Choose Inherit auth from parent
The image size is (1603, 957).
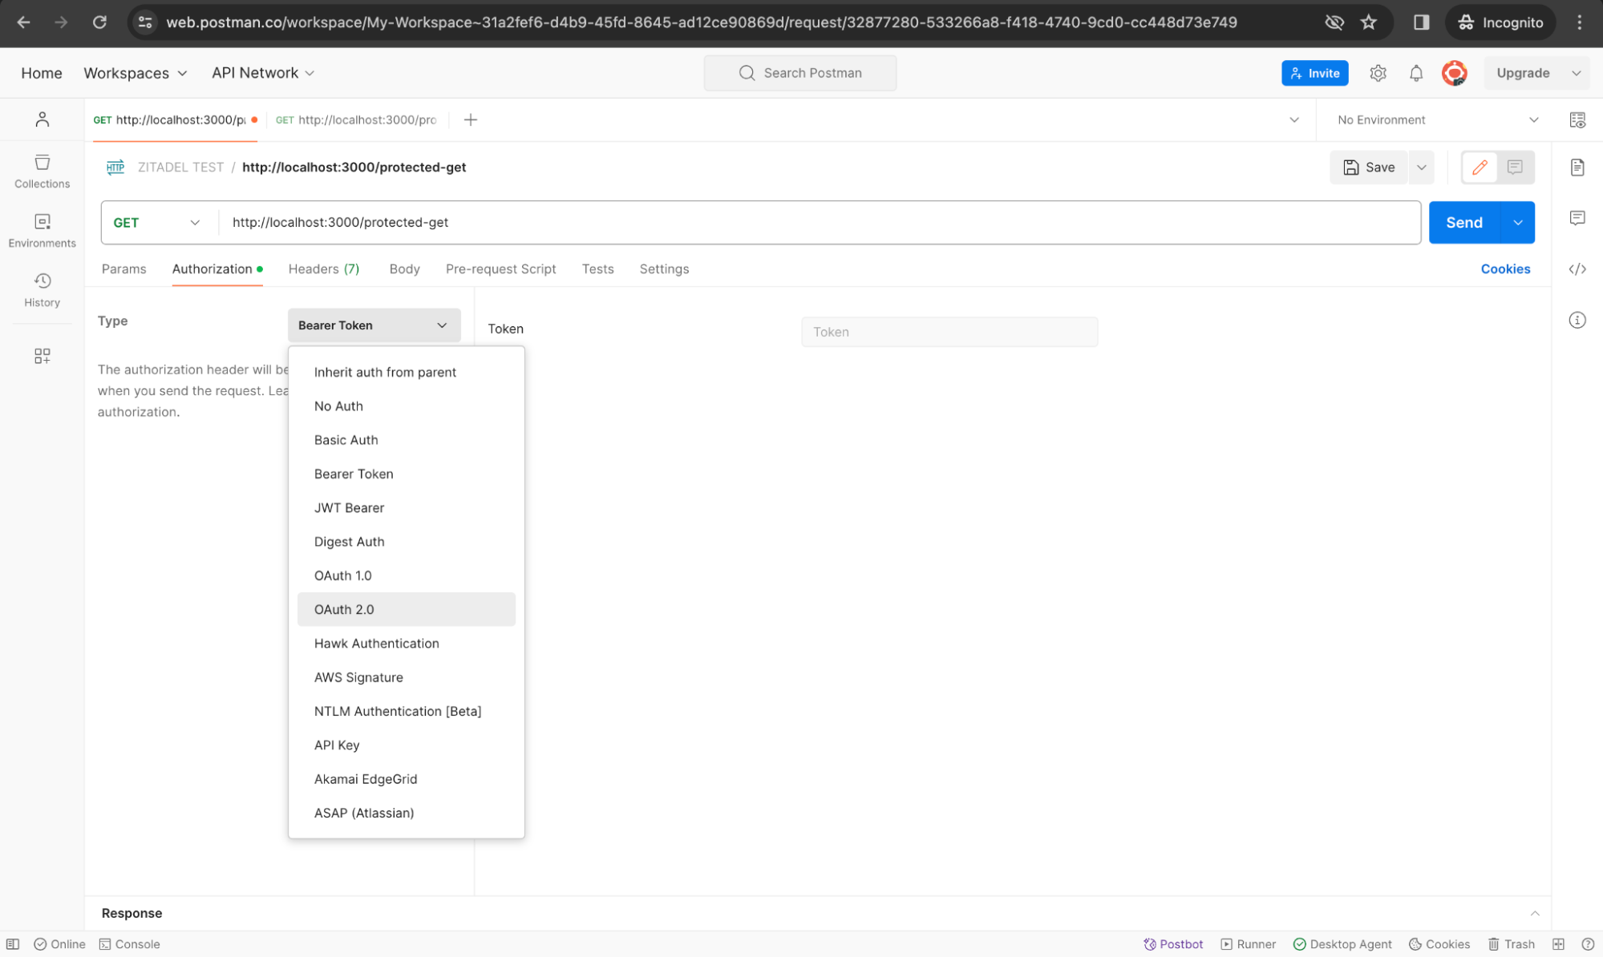point(406,372)
